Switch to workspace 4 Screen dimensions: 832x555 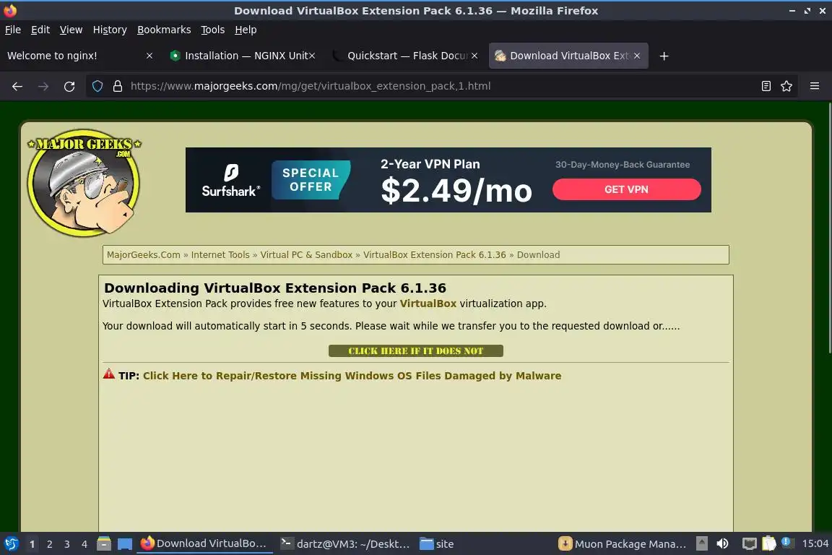(84, 544)
